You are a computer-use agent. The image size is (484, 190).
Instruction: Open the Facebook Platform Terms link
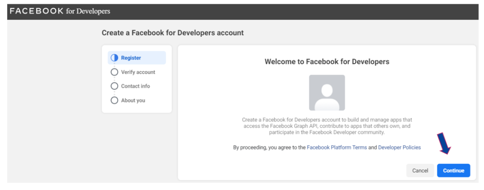[337, 148]
